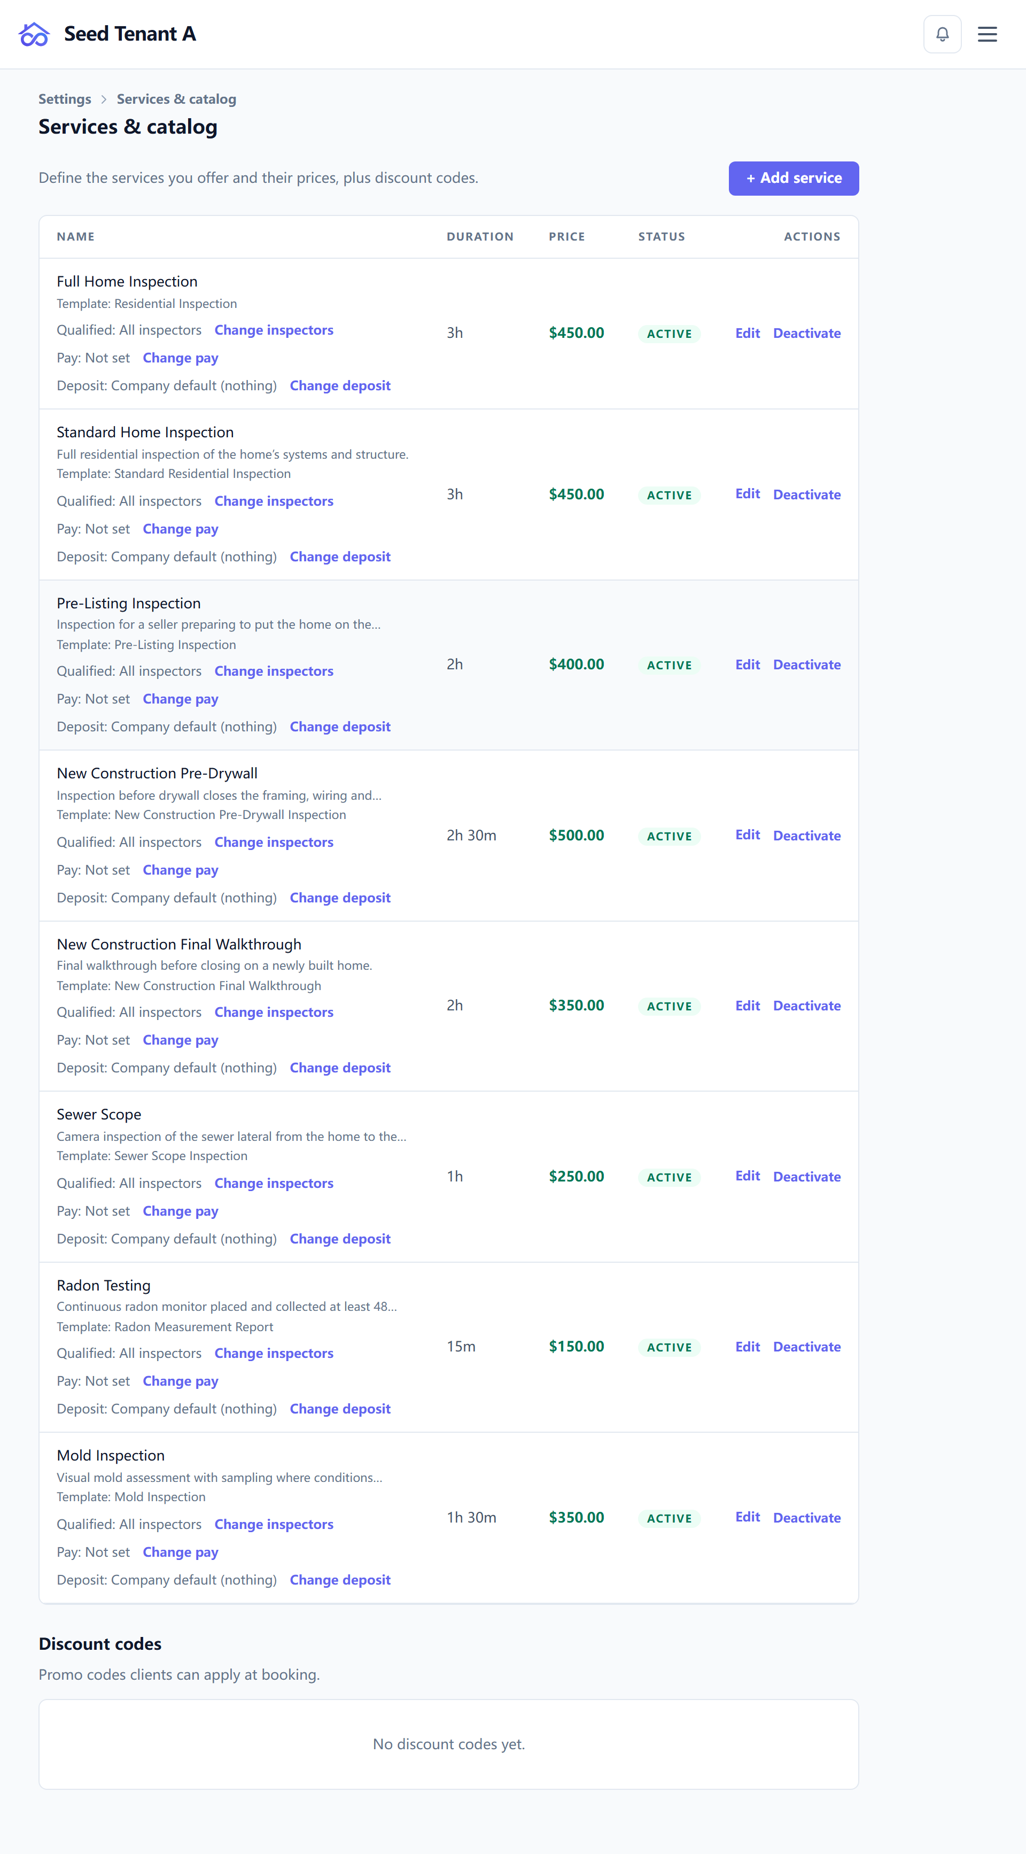The height and width of the screenshot is (1854, 1026).
Task: Click the 1h 30m duration value
Action: click(x=471, y=1517)
